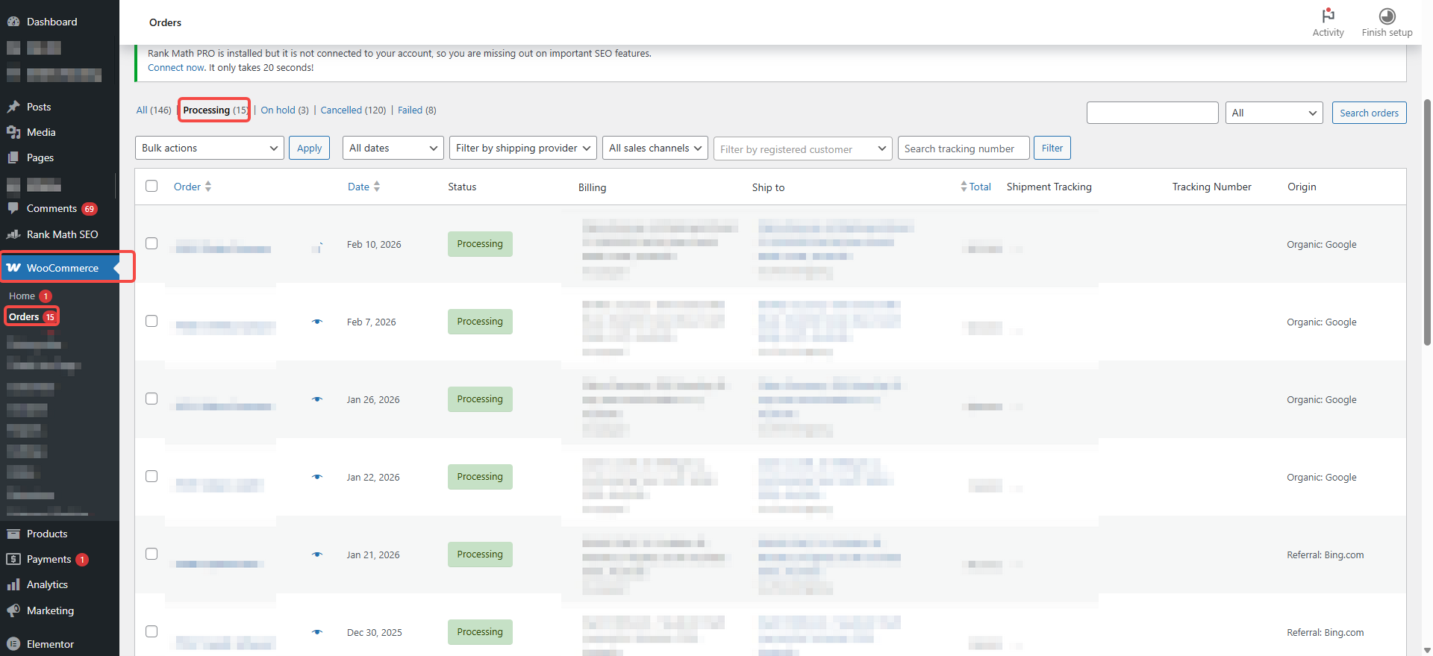Screen dimensions: 1433x656
Task: Click the Posts pin icon
Action: 13,107
